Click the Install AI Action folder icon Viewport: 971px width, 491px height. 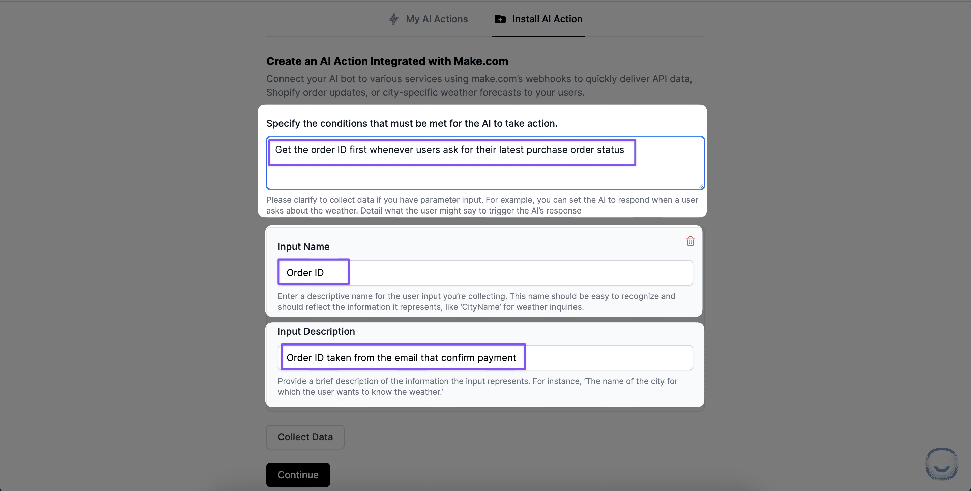point(500,19)
